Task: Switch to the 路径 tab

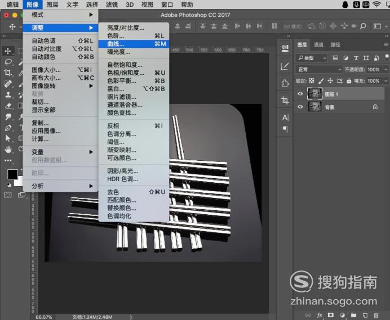Action: pyautogui.click(x=335, y=44)
